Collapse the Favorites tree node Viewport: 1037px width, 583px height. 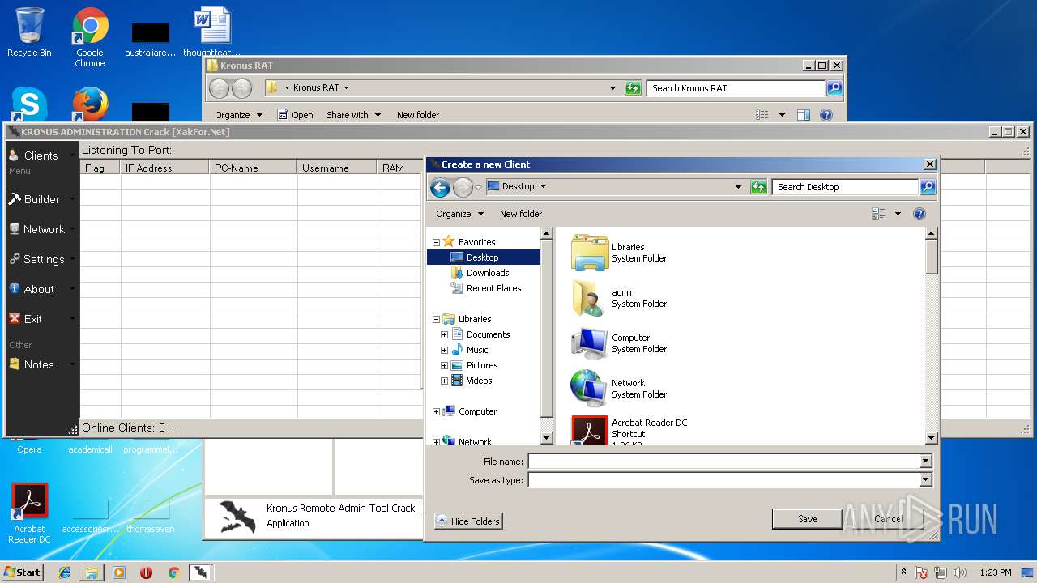coord(436,242)
